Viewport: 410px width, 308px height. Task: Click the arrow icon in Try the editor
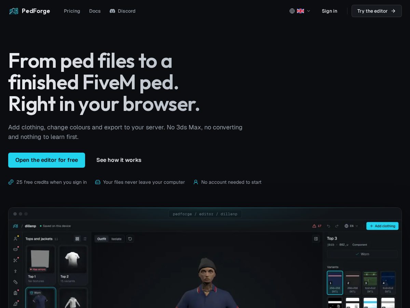click(x=393, y=11)
